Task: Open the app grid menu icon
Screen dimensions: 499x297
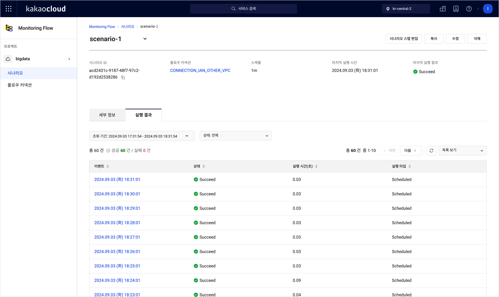Action: [9, 9]
